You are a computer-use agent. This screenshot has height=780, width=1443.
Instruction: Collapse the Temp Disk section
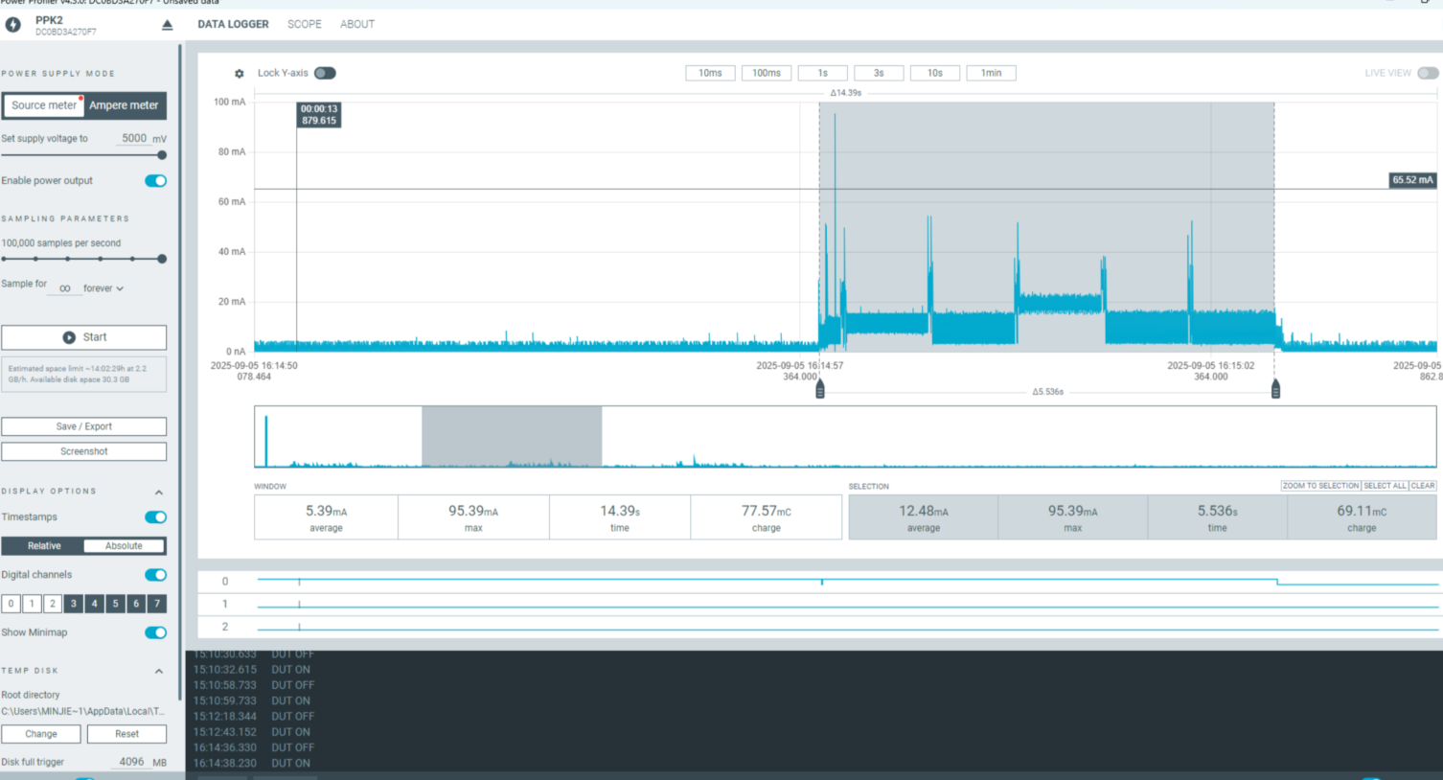click(159, 671)
